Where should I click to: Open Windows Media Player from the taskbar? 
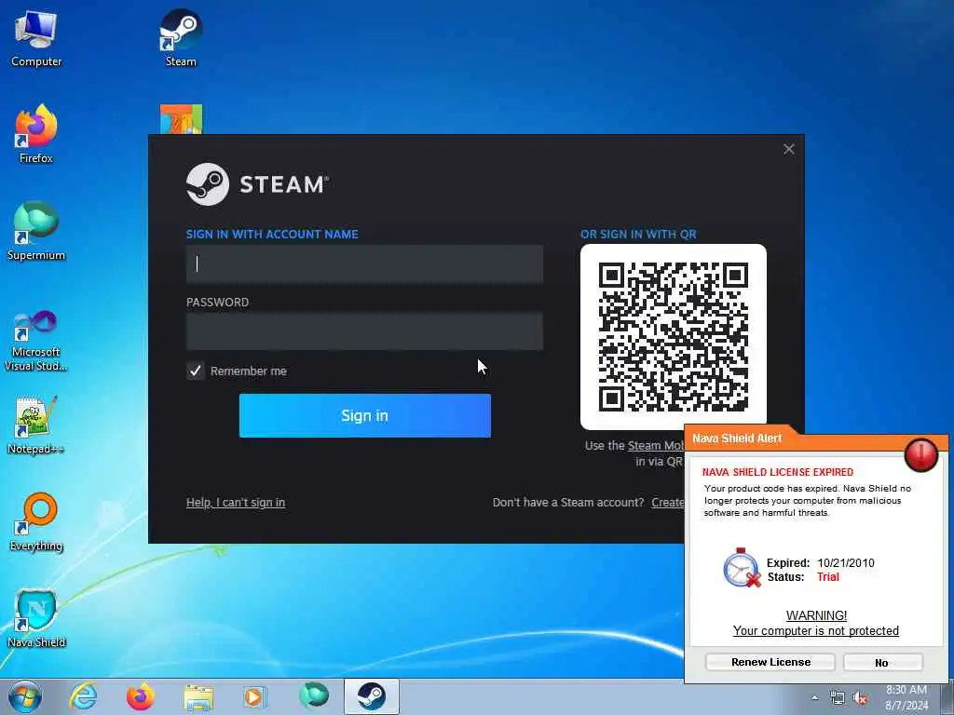tap(254, 696)
